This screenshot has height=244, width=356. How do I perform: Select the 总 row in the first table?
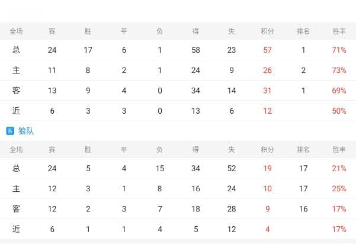(x=178, y=50)
